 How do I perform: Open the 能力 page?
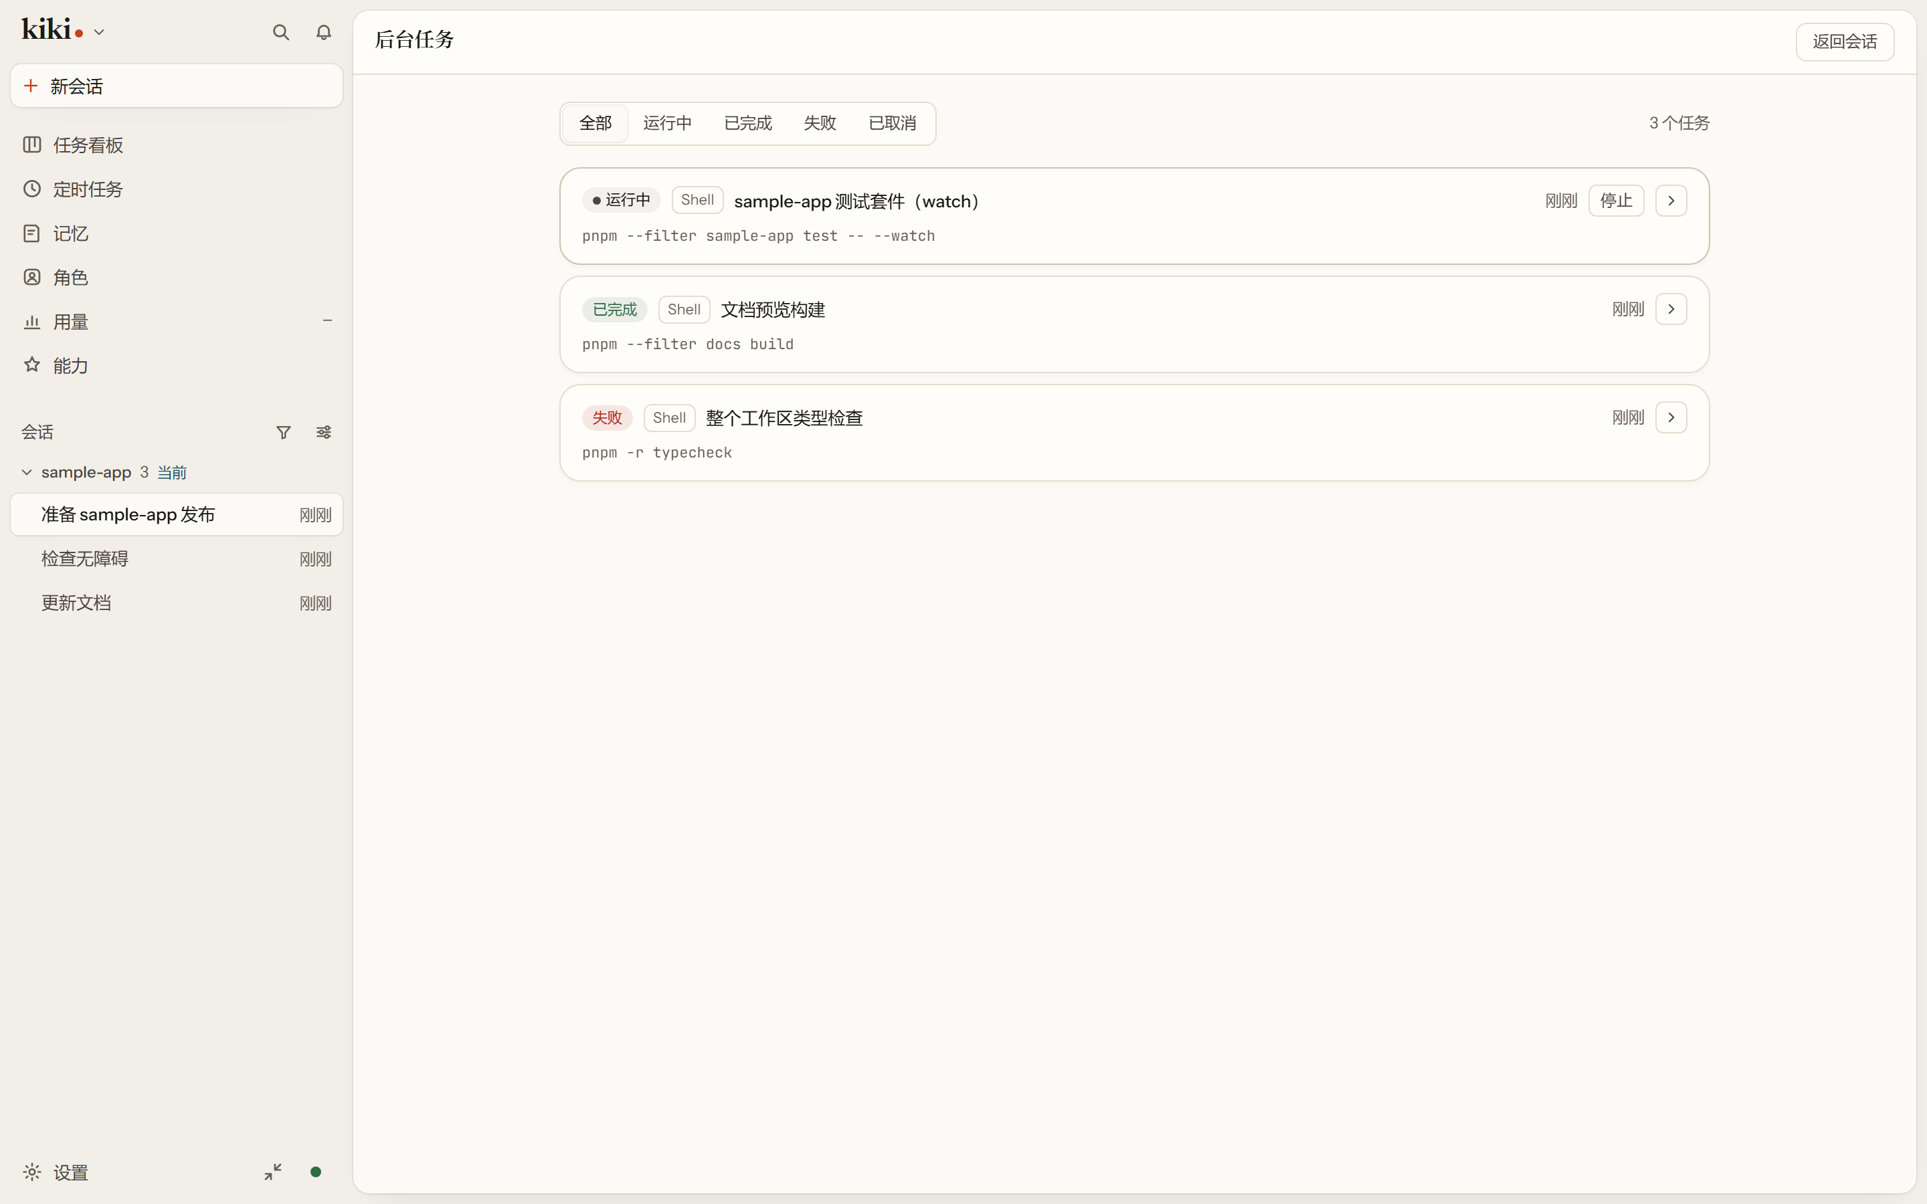[176, 365]
